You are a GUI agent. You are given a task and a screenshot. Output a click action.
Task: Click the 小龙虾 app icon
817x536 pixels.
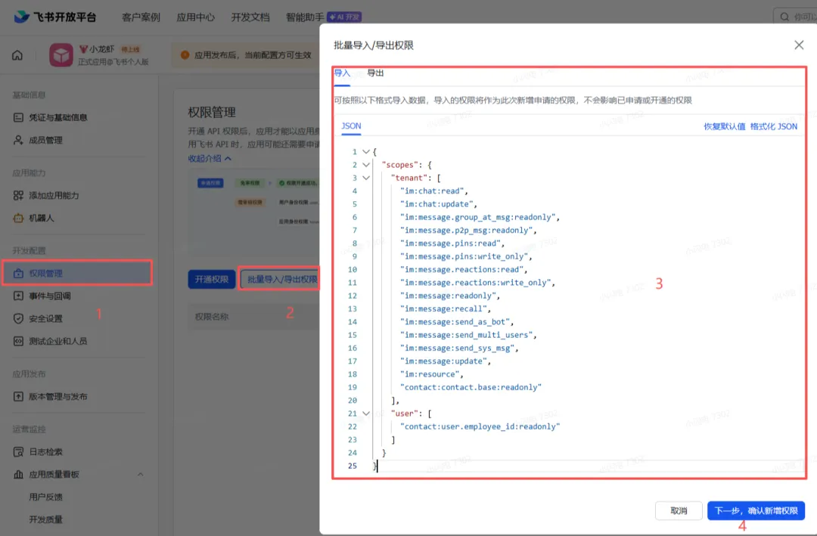[61, 55]
